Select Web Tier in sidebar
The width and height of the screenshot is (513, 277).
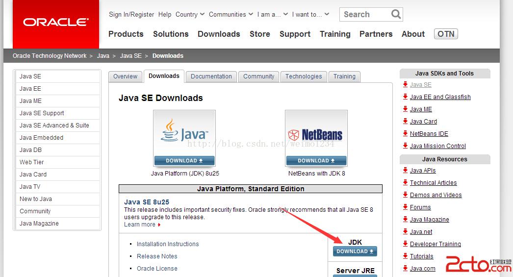pyautogui.click(x=57, y=162)
